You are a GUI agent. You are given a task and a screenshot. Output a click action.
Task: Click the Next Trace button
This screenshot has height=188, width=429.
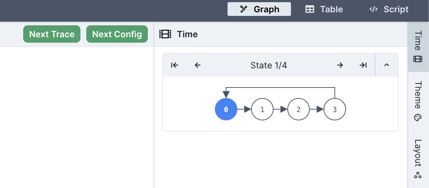[x=52, y=34]
